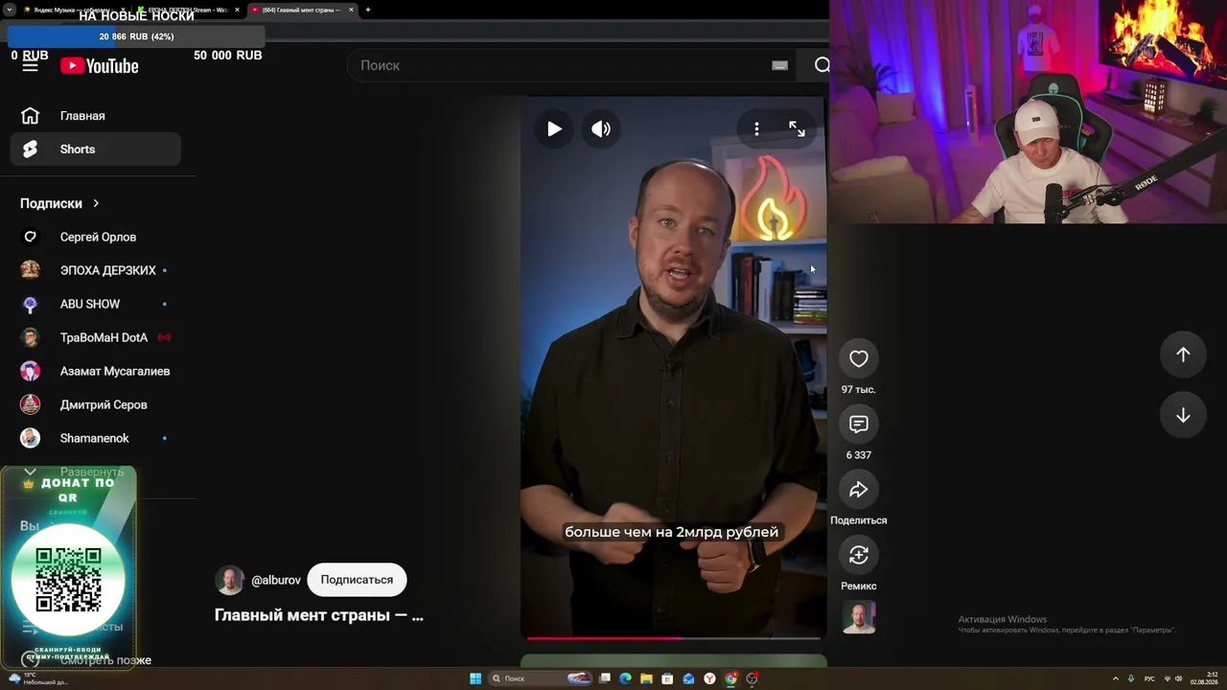The height and width of the screenshot is (690, 1227).
Task: Open comments with 6 337 count
Action: (x=859, y=424)
